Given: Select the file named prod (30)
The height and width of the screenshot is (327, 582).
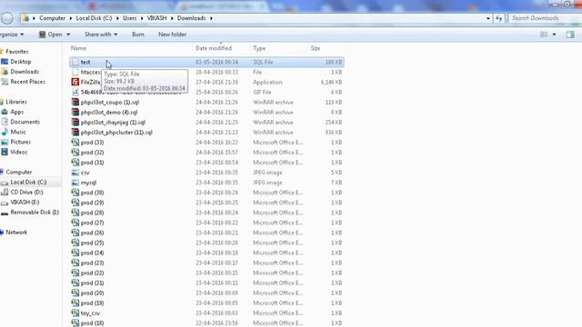Looking at the screenshot, I should point(92,193).
